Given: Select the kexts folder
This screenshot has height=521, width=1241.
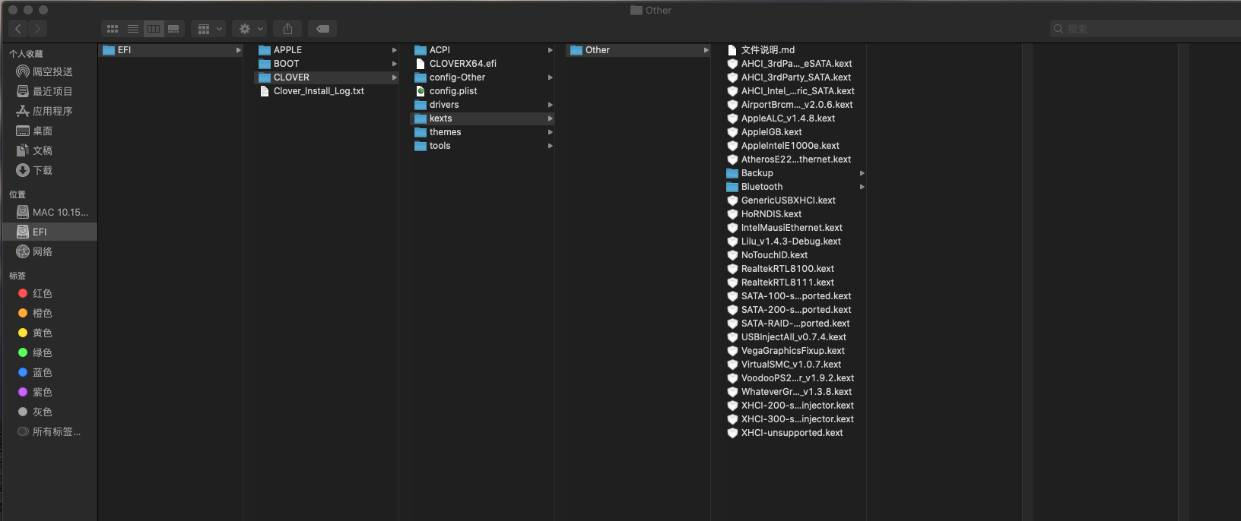Looking at the screenshot, I should point(482,118).
